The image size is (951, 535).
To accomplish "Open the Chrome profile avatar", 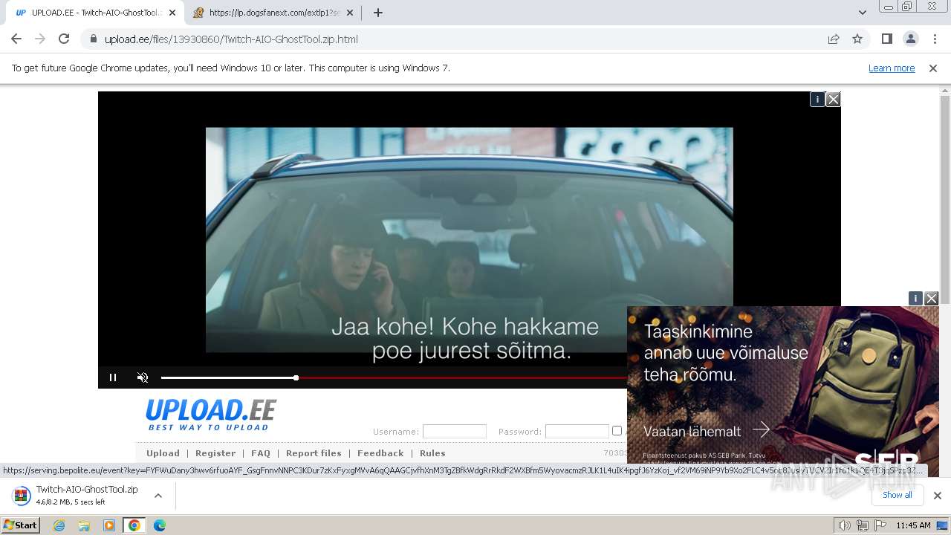I will (x=910, y=39).
